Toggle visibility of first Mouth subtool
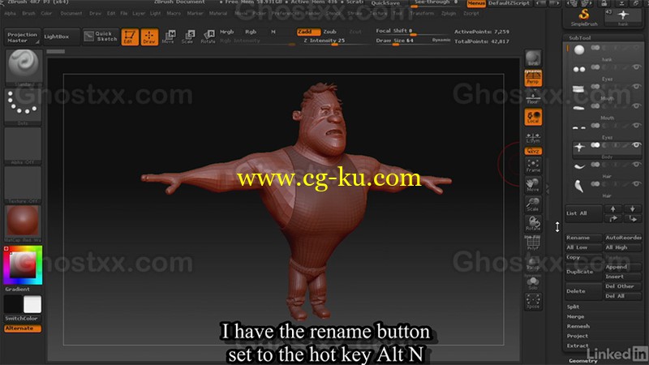Screen dimensions: 649x365 click(x=637, y=86)
